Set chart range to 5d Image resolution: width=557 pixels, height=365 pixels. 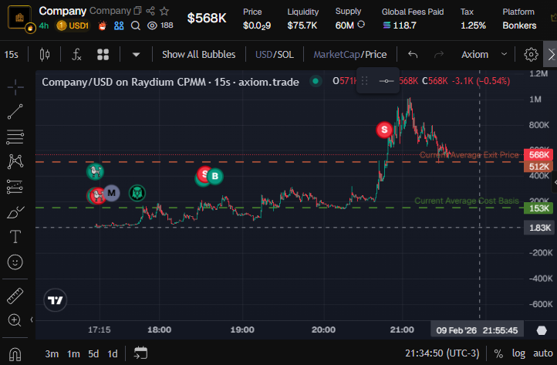tap(93, 353)
